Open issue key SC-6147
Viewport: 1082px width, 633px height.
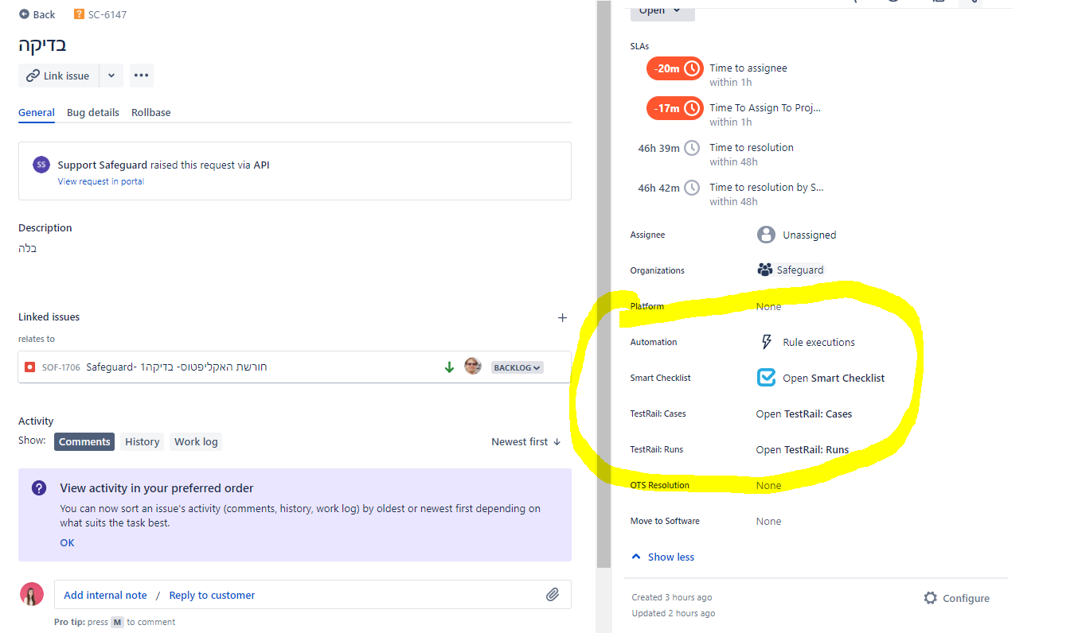pyautogui.click(x=107, y=14)
